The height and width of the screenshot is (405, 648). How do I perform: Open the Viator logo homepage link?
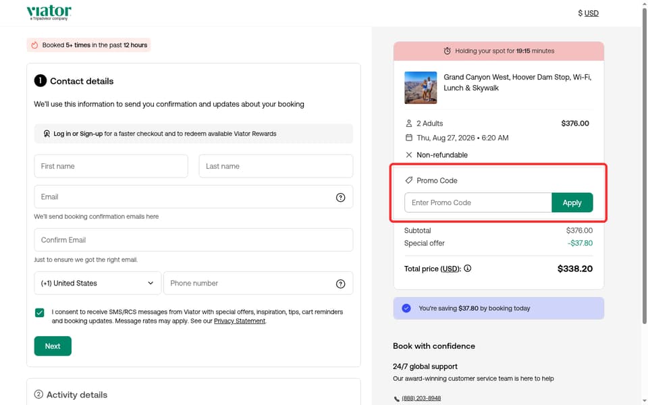point(49,12)
